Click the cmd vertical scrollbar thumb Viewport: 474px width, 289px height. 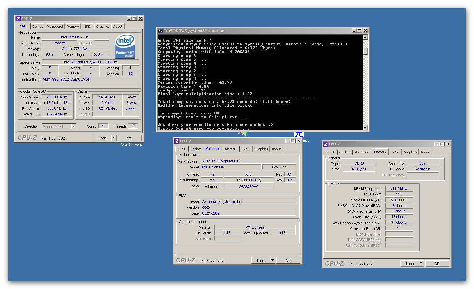[x=365, y=51]
